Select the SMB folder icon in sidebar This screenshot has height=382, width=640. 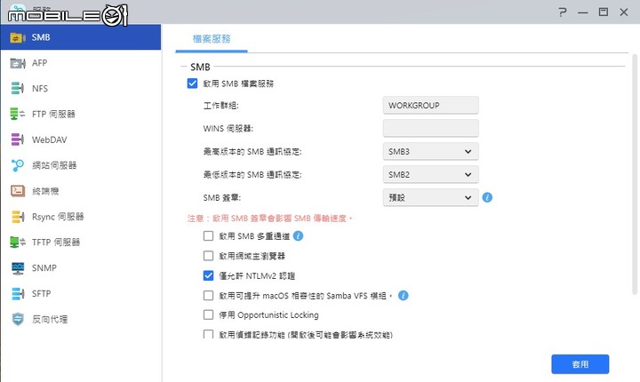coord(17,38)
